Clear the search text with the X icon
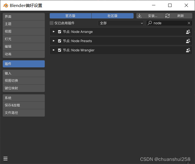This screenshot has height=164, width=195. tap(189, 23)
